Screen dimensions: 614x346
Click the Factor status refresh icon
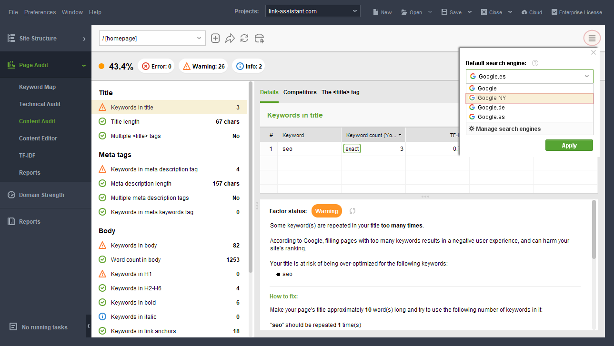coord(352,211)
